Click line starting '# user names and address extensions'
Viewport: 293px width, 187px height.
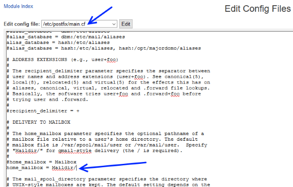(105, 77)
